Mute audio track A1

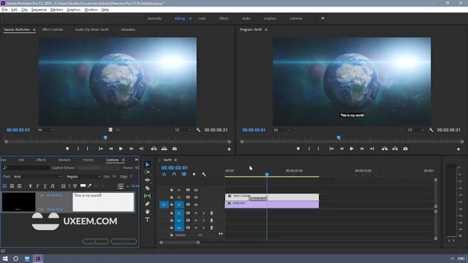pos(195,213)
